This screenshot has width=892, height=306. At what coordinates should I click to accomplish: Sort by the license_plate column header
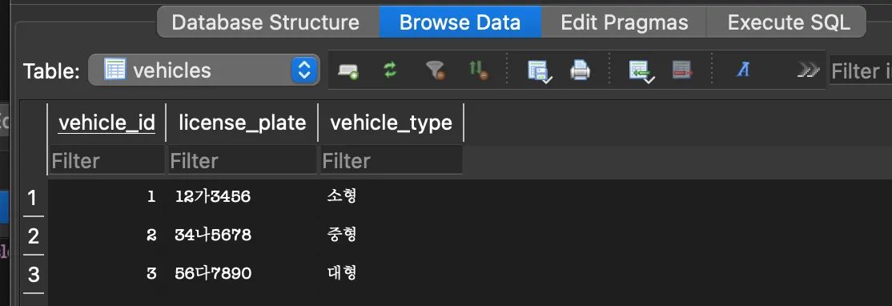243,123
